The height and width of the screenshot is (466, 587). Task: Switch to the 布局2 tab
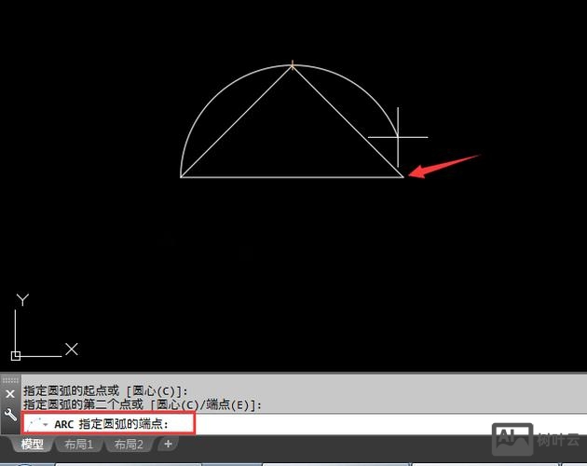point(129,445)
